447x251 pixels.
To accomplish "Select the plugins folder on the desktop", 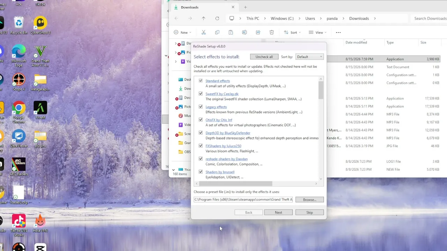I will pos(40,139).
